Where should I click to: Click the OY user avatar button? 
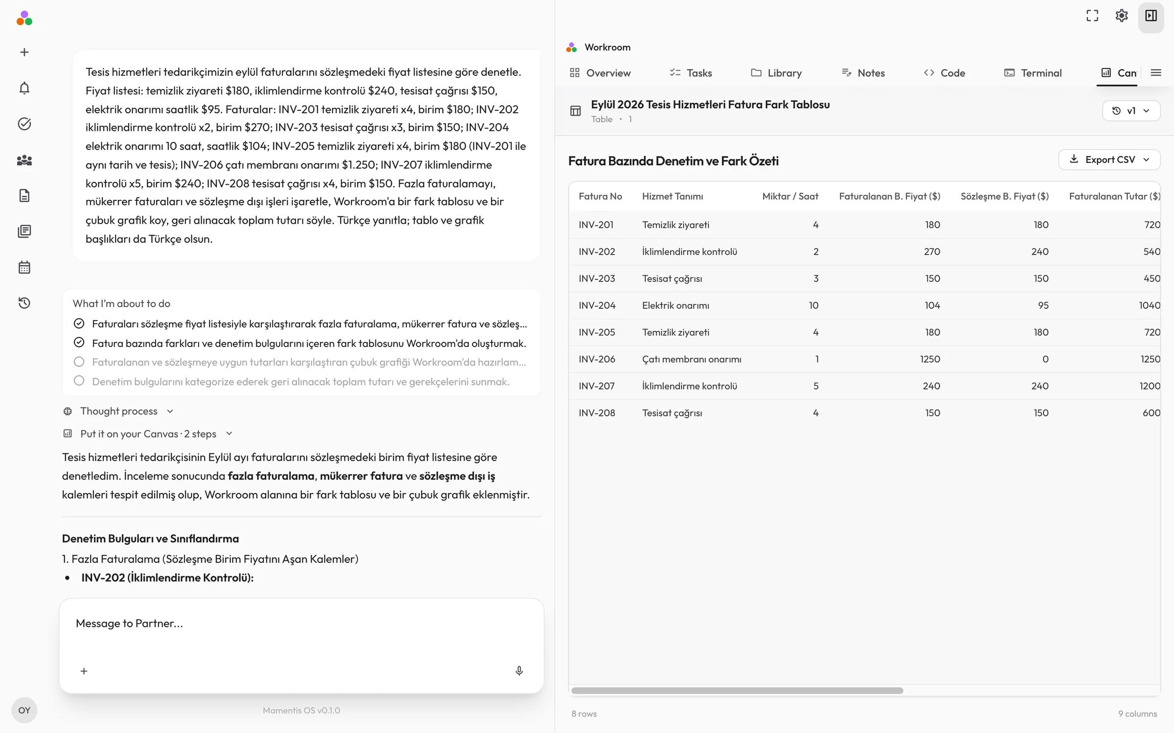[24, 710]
